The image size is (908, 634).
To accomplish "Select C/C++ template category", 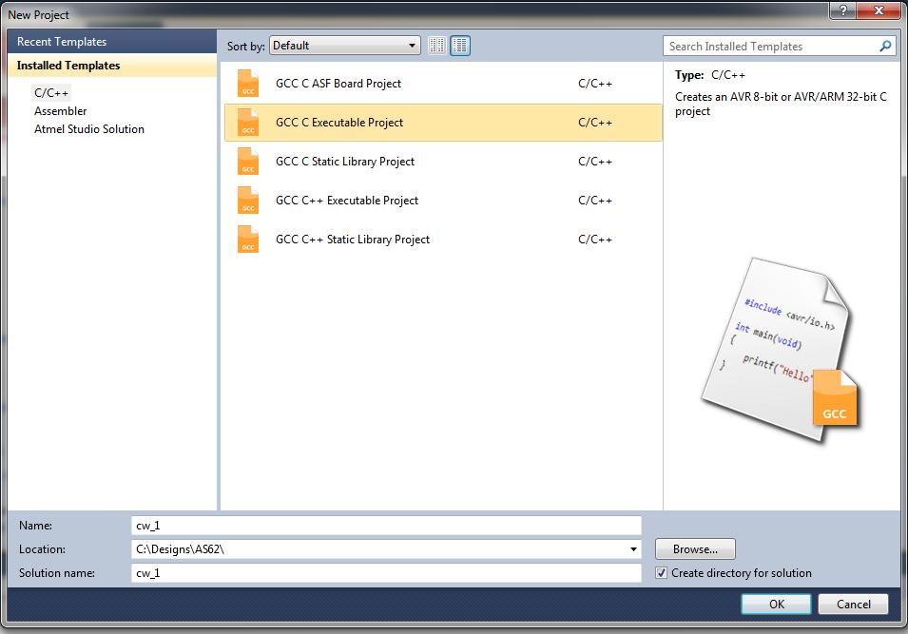I will coord(51,92).
